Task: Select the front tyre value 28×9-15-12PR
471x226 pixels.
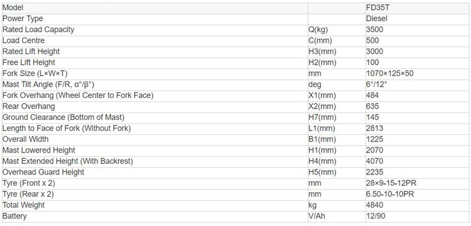Action: click(391, 183)
